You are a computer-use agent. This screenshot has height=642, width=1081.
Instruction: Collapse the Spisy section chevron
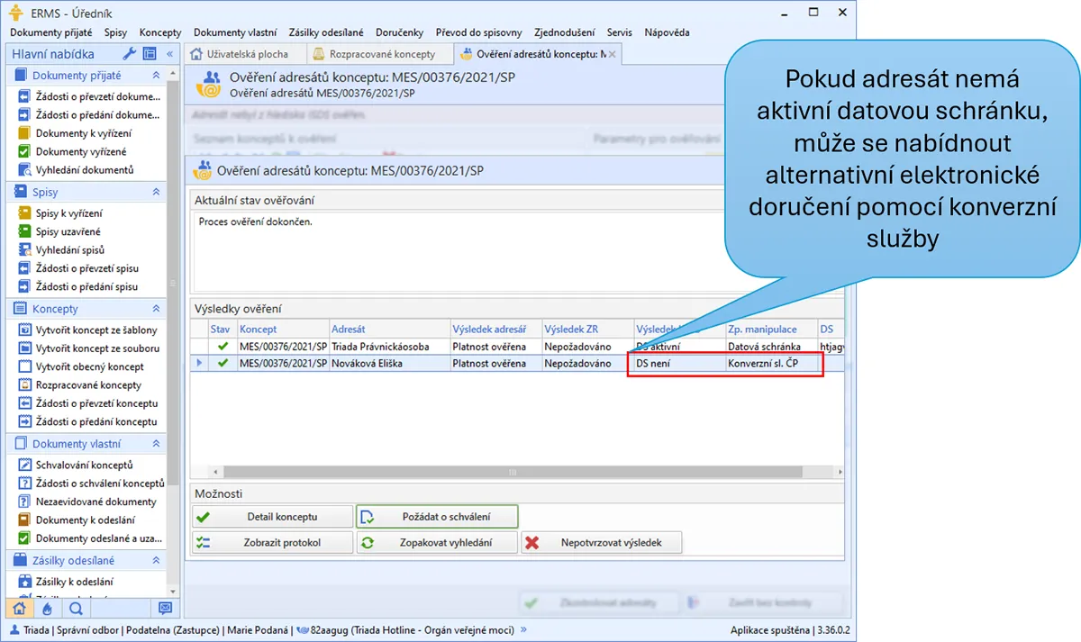click(156, 192)
